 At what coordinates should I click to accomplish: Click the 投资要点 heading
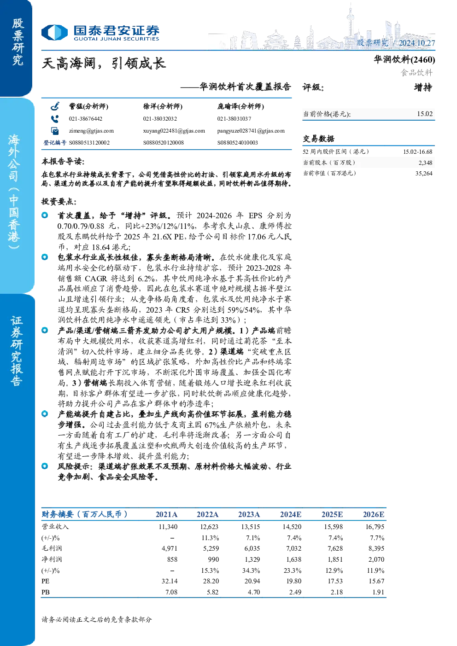(59, 201)
